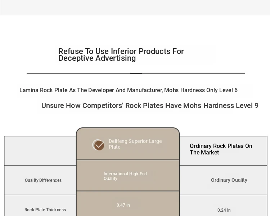Select the Rock Plate Thickness row label
The height and width of the screenshot is (216, 270).
pos(45,210)
